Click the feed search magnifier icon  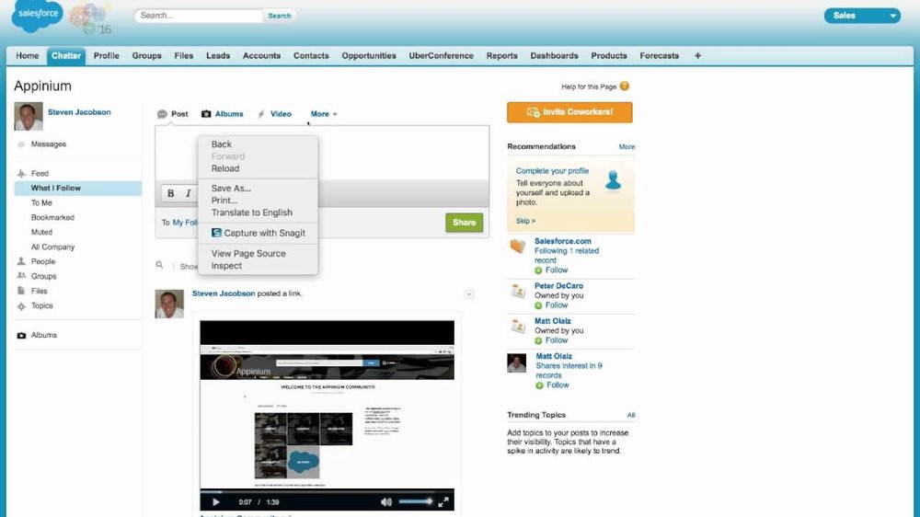click(159, 265)
